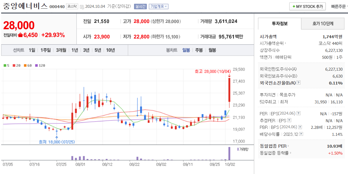The image size is (348, 174).
Task: Click the green 5-day moving average legend
Action: click(x=6, y=65)
